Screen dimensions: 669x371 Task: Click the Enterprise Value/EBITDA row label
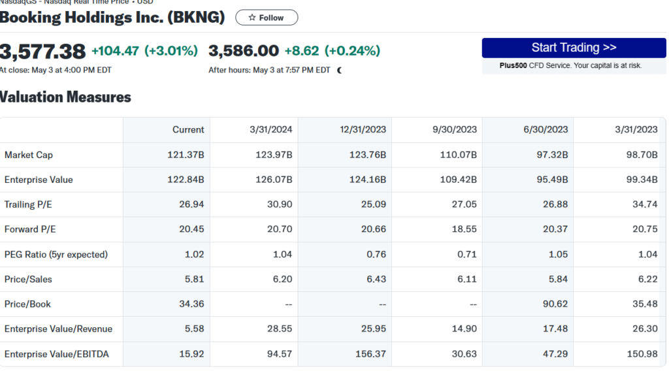pyautogui.click(x=57, y=354)
